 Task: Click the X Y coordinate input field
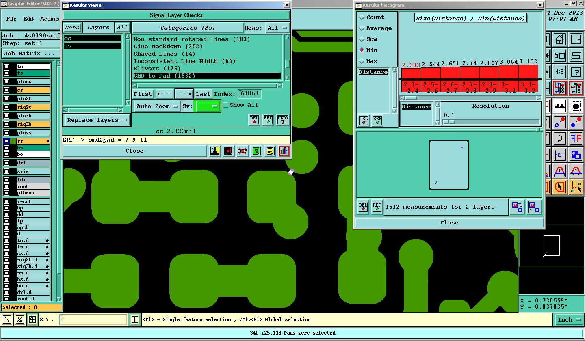click(93, 320)
